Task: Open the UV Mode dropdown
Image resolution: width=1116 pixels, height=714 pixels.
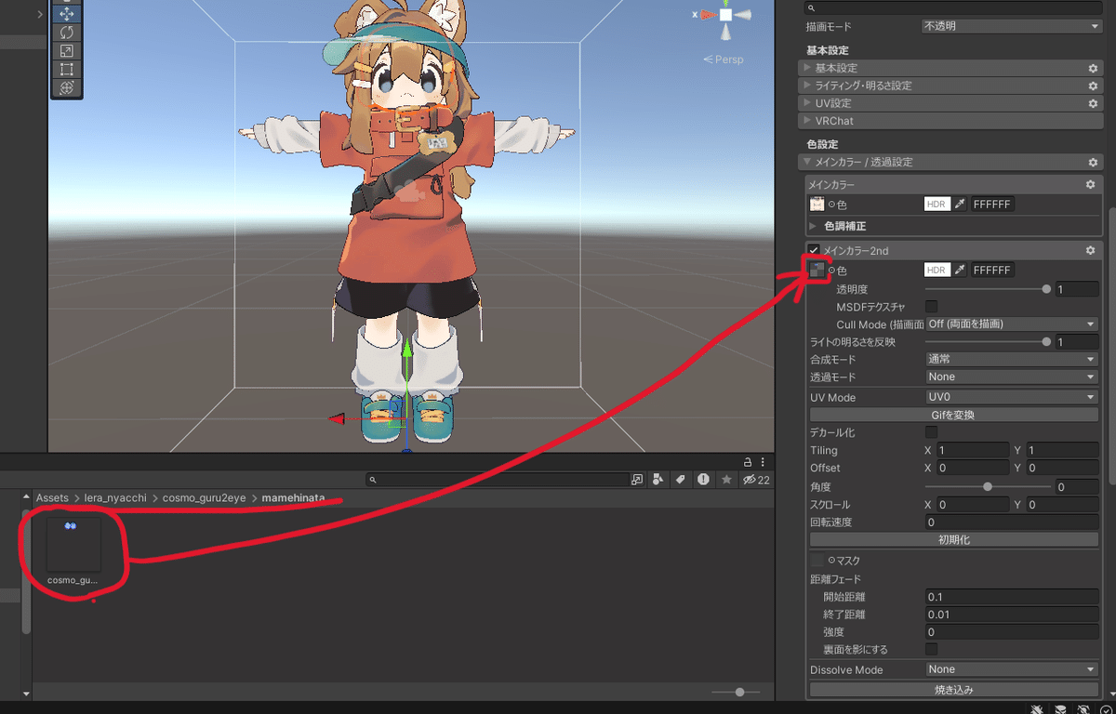Action: (1012, 397)
